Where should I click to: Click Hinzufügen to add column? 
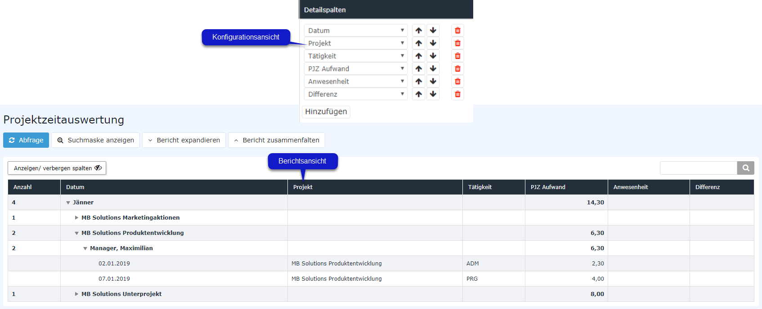pos(326,111)
